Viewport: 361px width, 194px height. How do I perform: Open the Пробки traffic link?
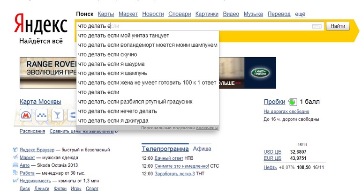click(x=274, y=102)
